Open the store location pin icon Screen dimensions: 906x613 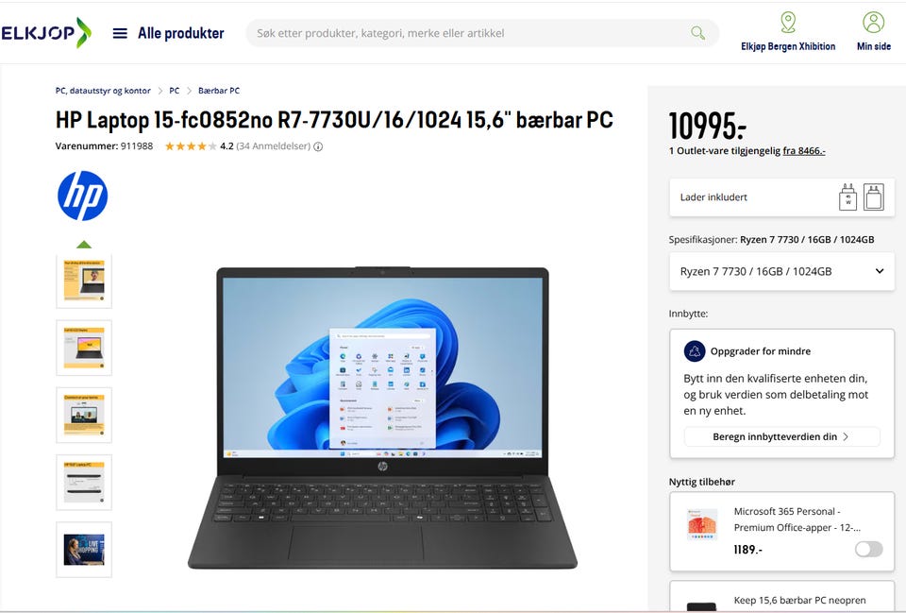pos(788,23)
